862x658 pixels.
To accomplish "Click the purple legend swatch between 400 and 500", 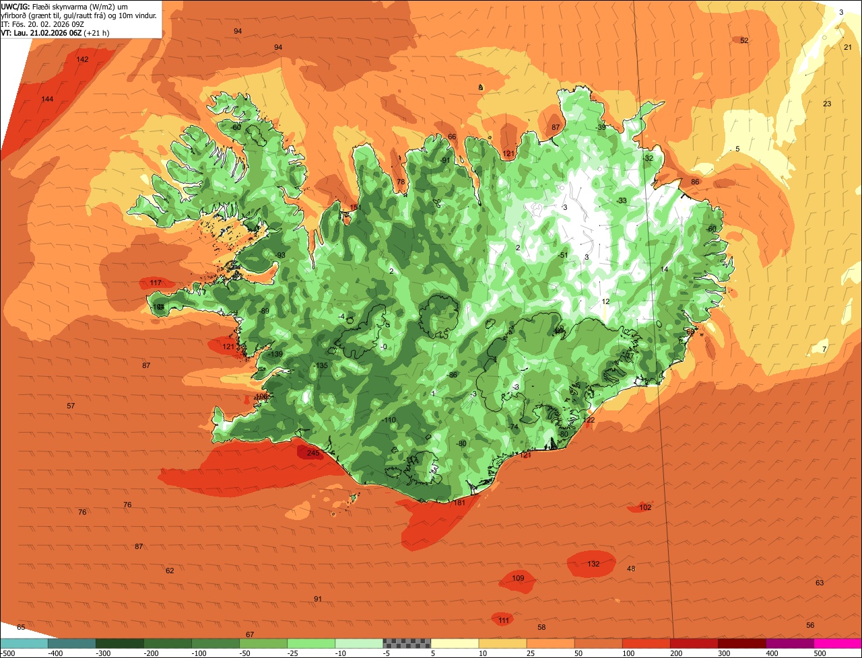I will coord(789,643).
